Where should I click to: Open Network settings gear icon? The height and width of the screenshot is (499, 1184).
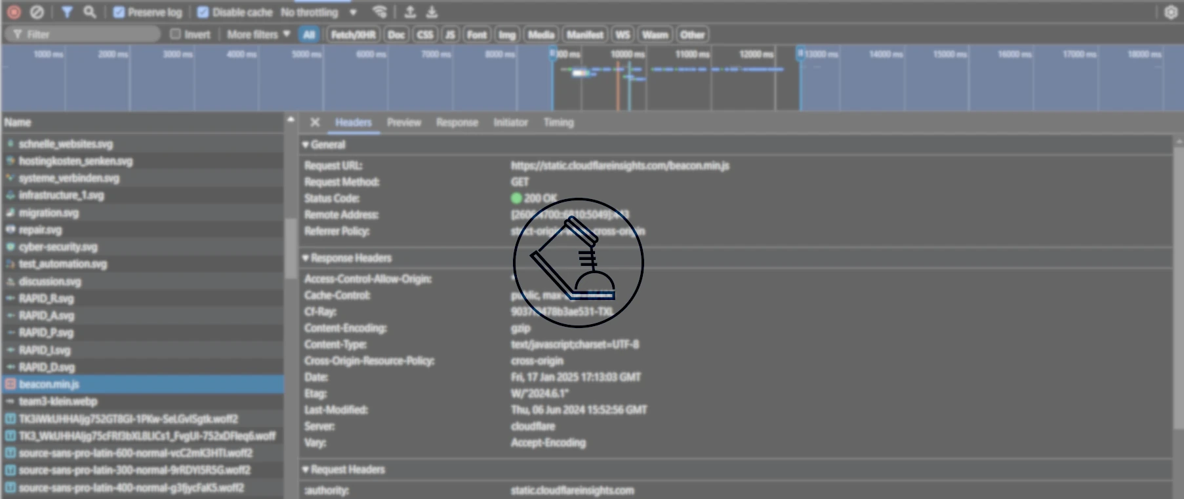(x=1170, y=12)
